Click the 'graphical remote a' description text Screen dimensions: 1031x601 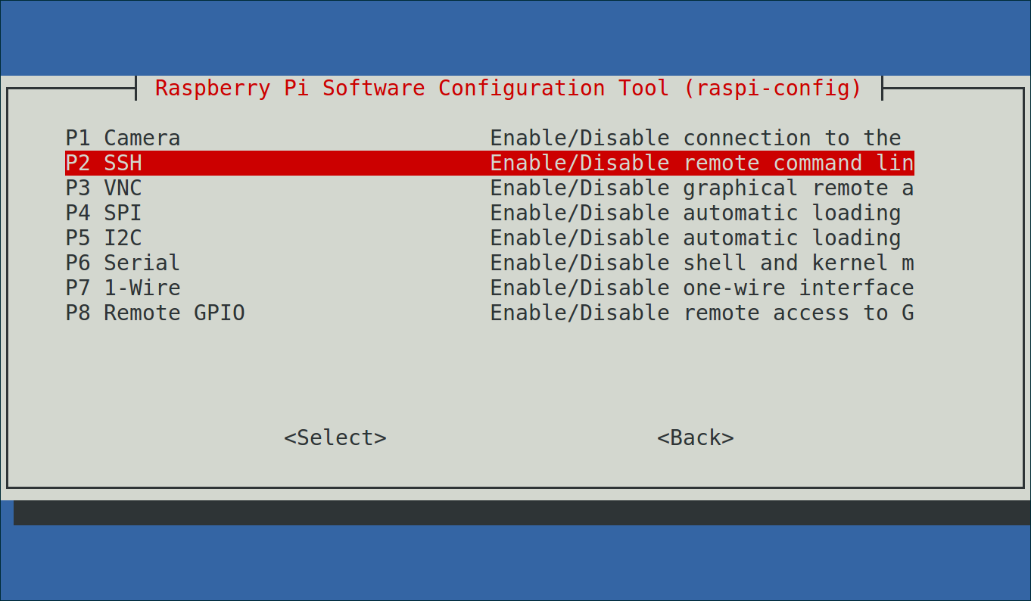(799, 188)
